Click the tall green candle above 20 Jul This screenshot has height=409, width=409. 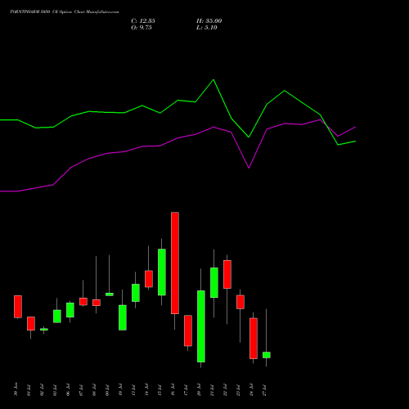click(x=201, y=326)
